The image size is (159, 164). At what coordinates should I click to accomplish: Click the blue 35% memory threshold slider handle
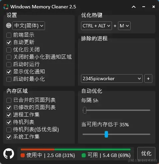click(x=106, y=134)
